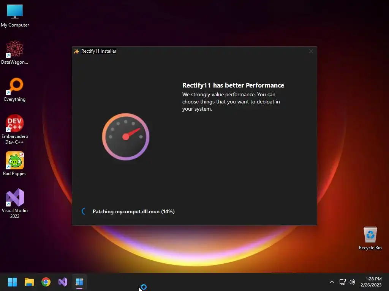Open File Explorer from the taskbar
The image size is (389, 291).
(x=29, y=282)
